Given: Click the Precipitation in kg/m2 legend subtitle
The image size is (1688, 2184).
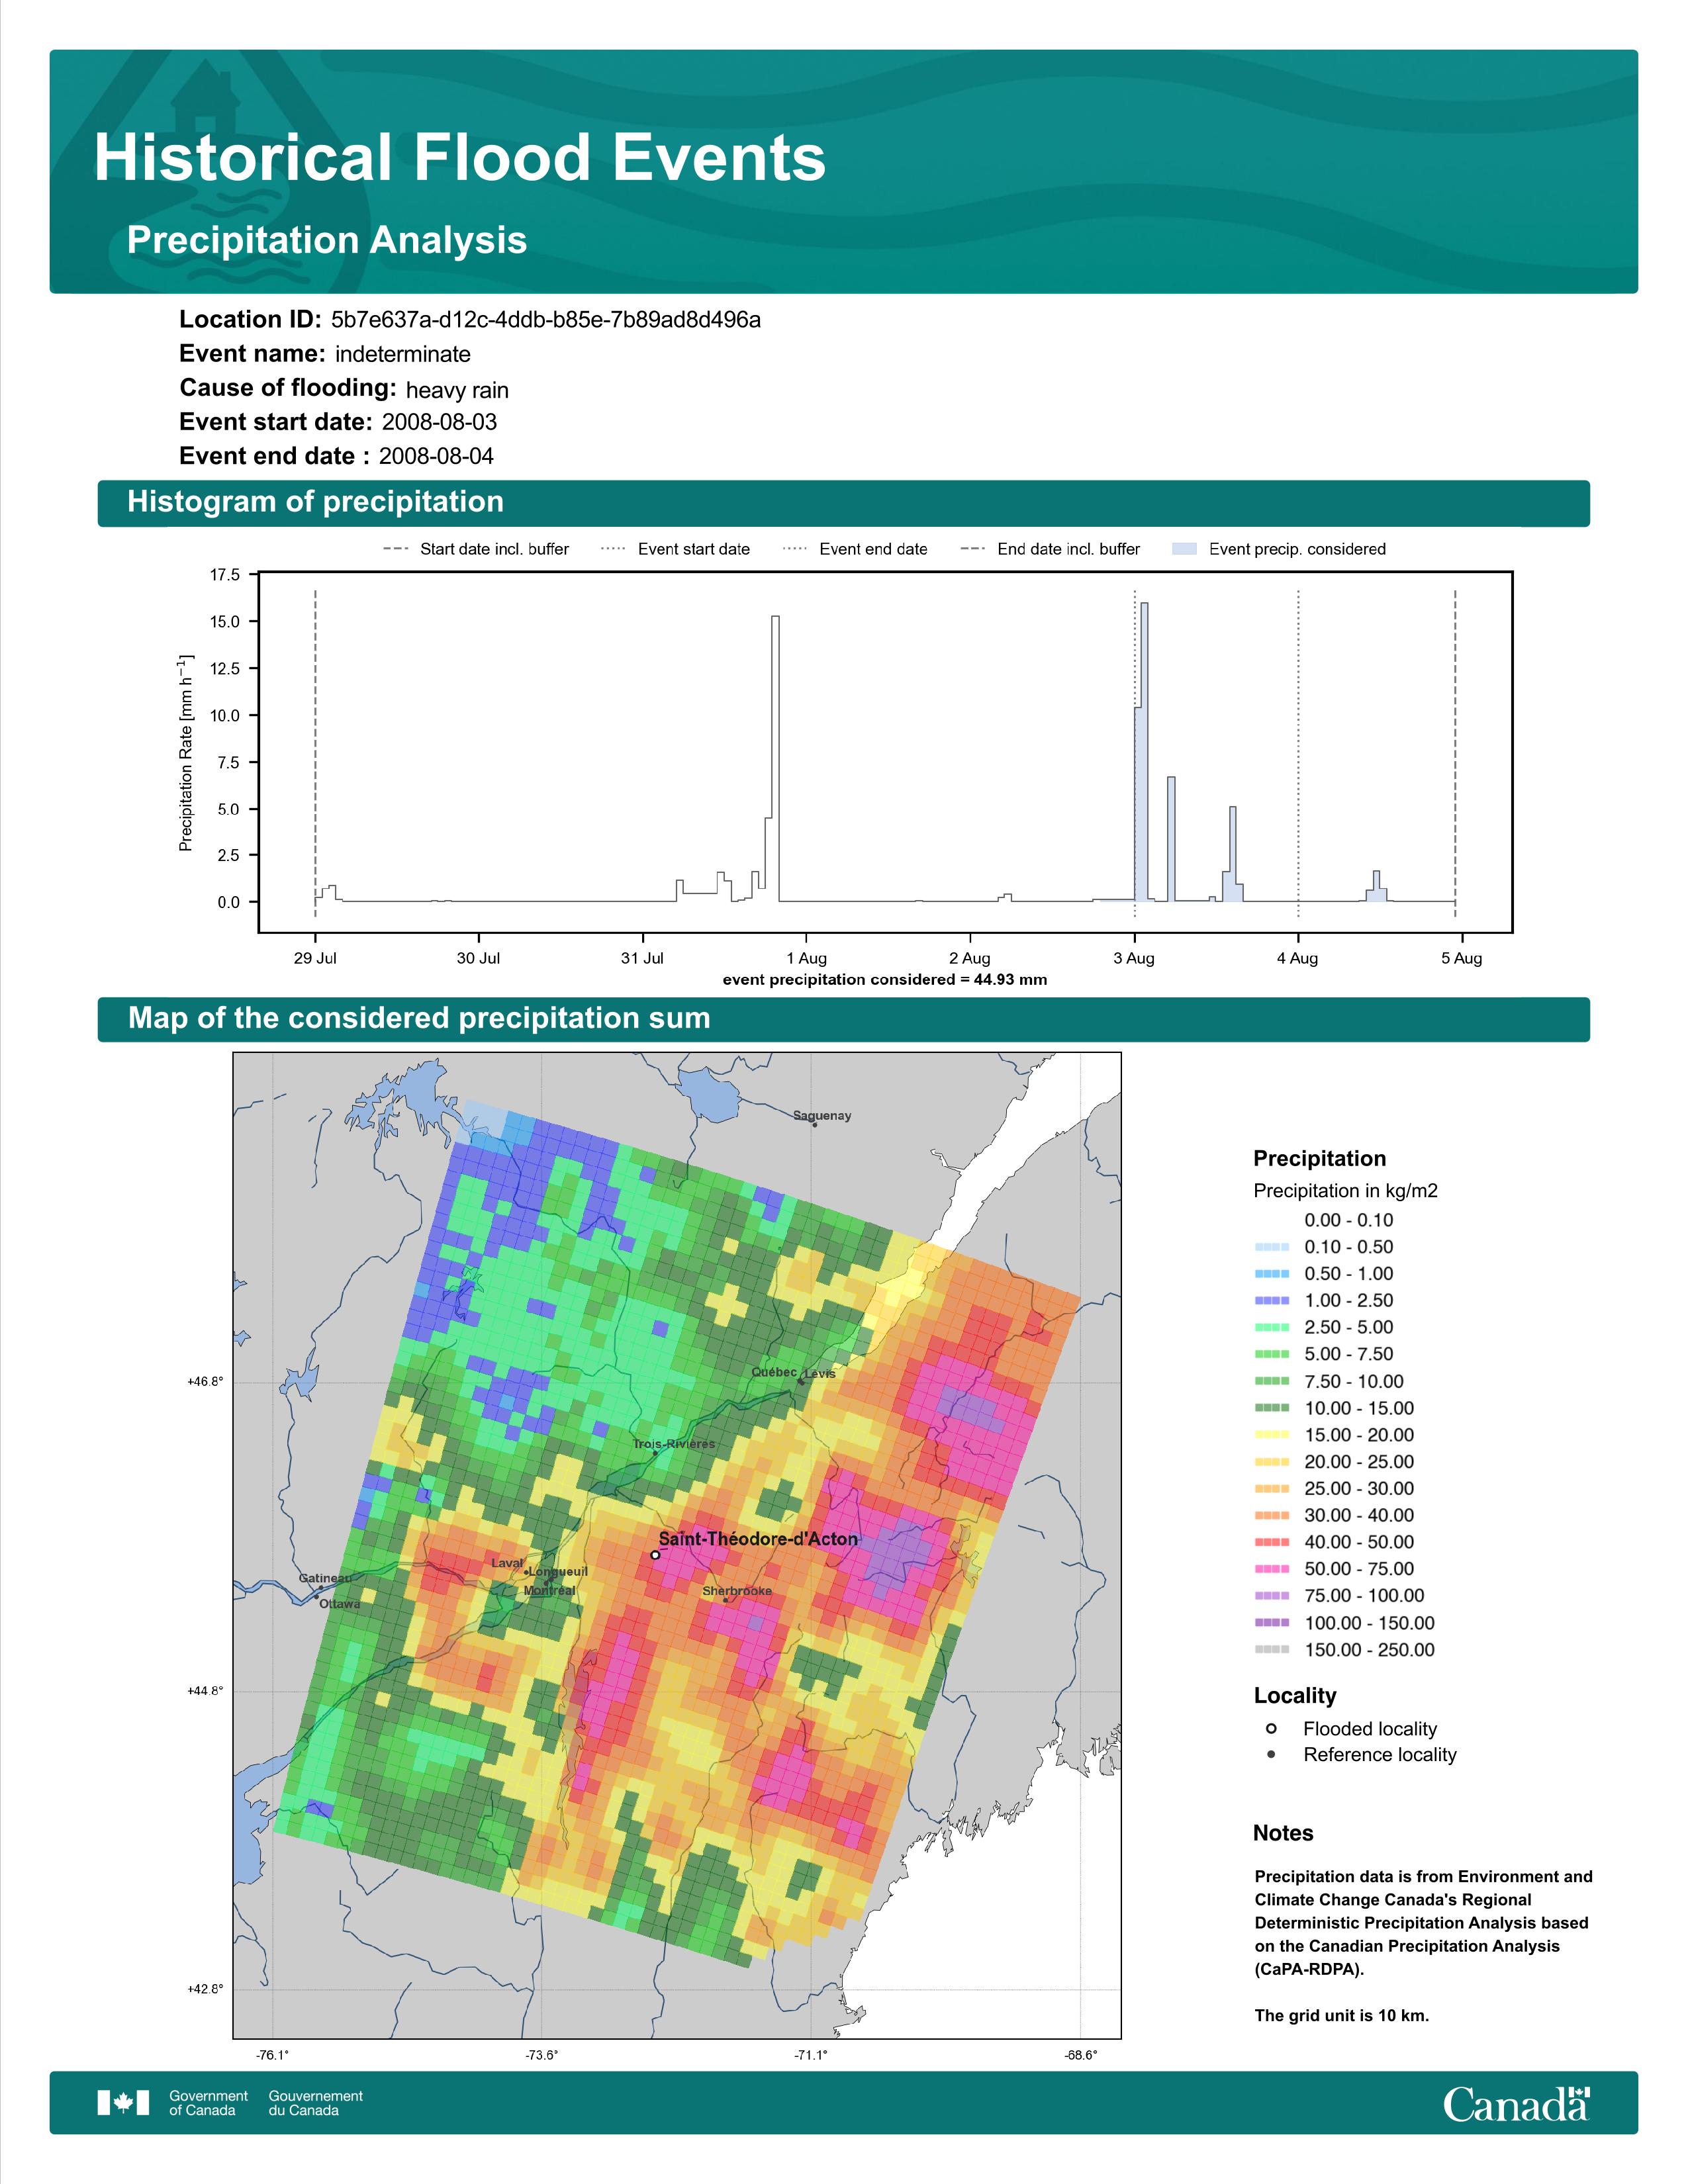Looking at the screenshot, I should [x=1345, y=1191].
